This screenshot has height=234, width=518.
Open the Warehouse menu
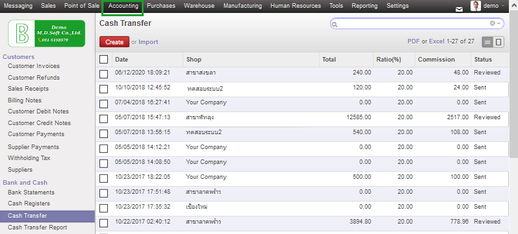[199, 6]
